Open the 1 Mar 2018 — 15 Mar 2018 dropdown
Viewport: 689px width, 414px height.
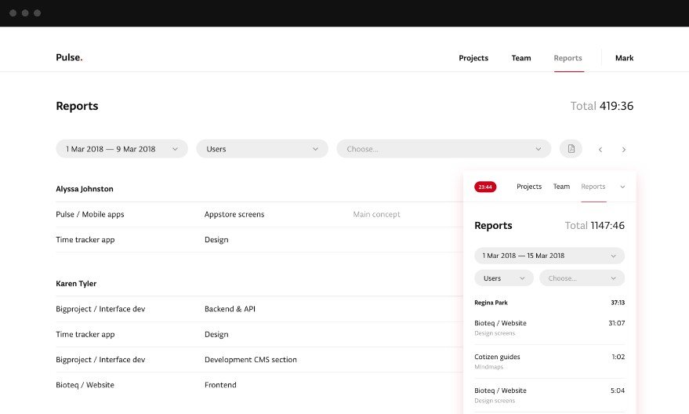pyautogui.click(x=549, y=256)
